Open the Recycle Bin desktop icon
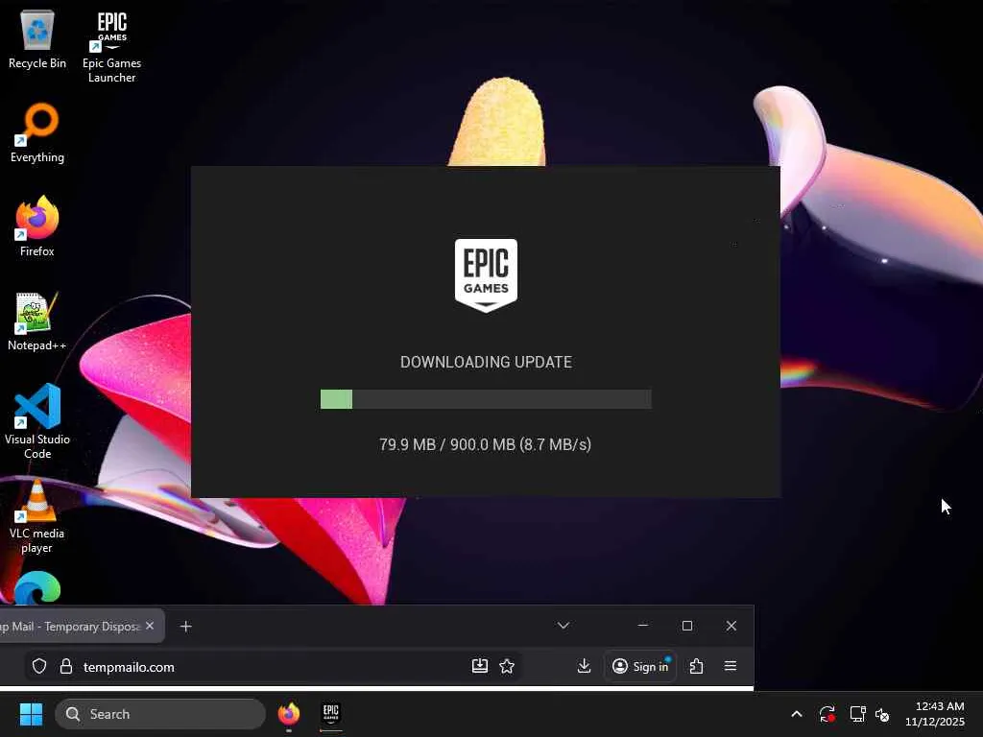983x737 pixels. [x=37, y=38]
